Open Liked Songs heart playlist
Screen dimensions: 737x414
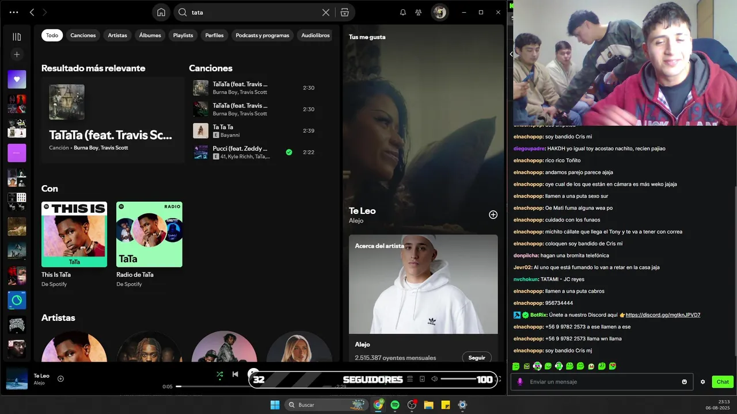(17, 79)
